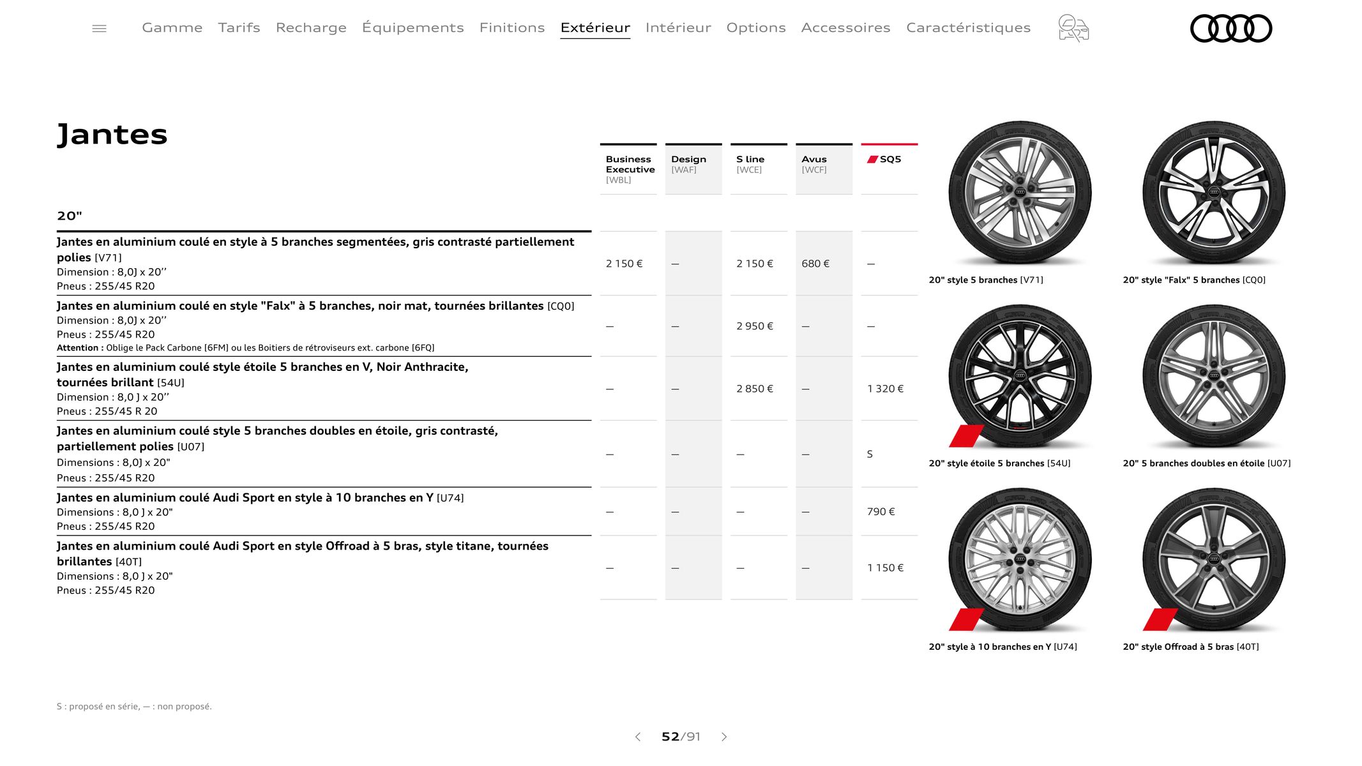Open the Équipements tab

[412, 27]
